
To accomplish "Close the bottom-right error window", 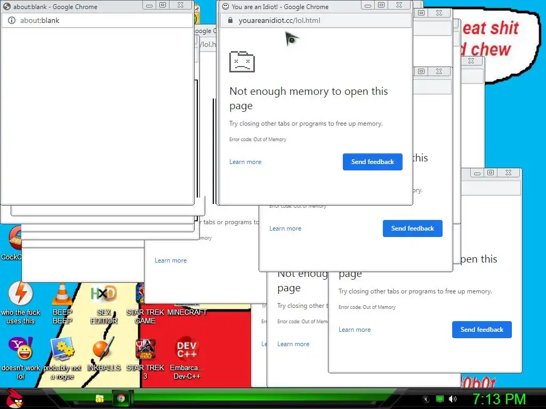I will [x=508, y=173].
